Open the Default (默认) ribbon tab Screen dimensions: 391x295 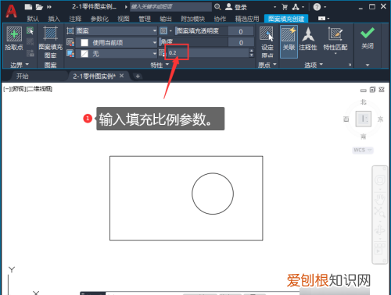coord(33,19)
